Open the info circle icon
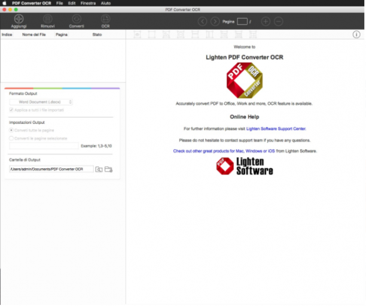Image resolution: width=366 pixels, height=306 pixels. 356,35
